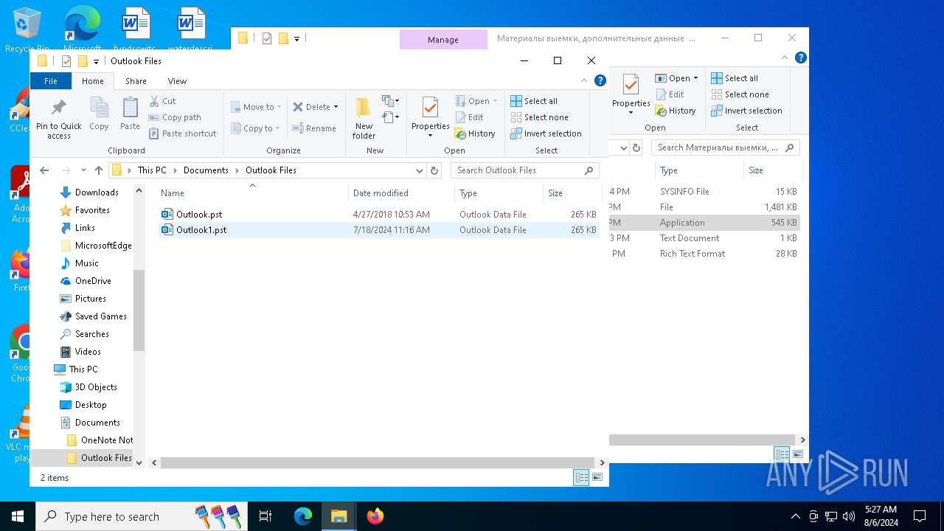
Task: Click Documents in the address breadcrumb
Action: [x=206, y=170]
